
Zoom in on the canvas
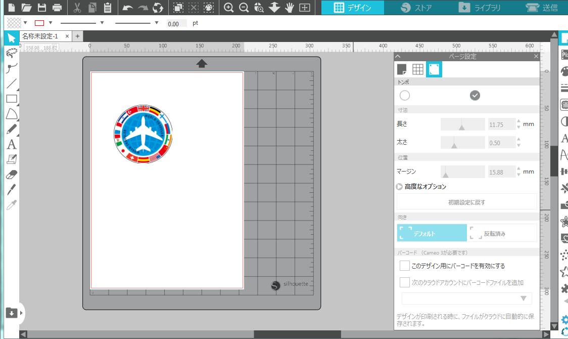[x=228, y=7]
